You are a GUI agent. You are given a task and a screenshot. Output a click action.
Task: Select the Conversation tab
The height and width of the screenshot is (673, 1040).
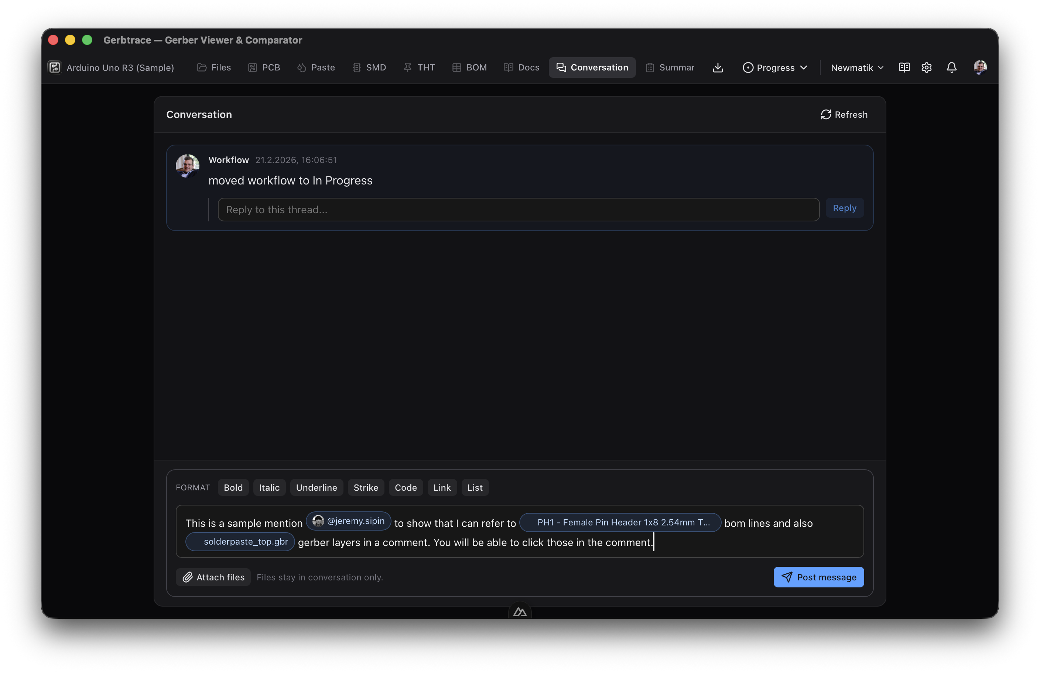coord(592,68)
